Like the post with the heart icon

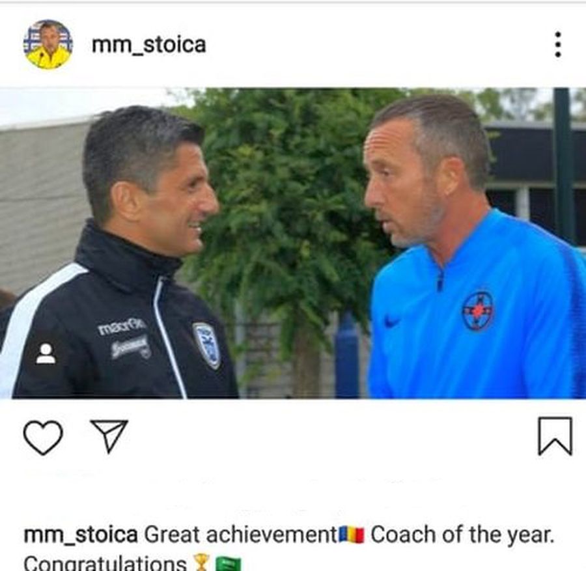(x=43, y=438)
